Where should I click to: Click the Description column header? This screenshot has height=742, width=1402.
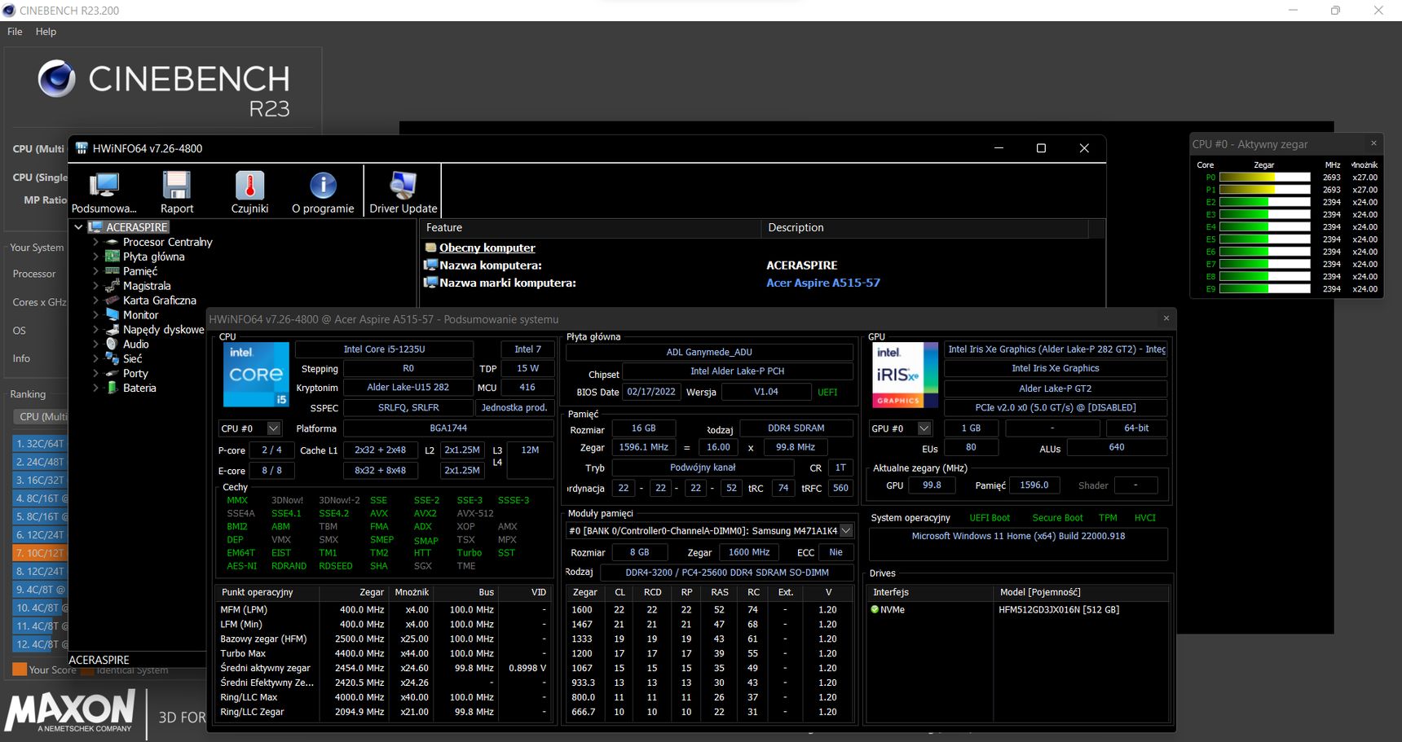tap(924, 228)
